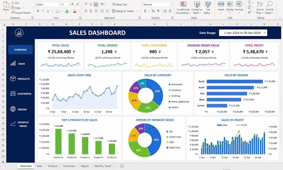
Task: Click the Format as Table icon
Action: 197,4
